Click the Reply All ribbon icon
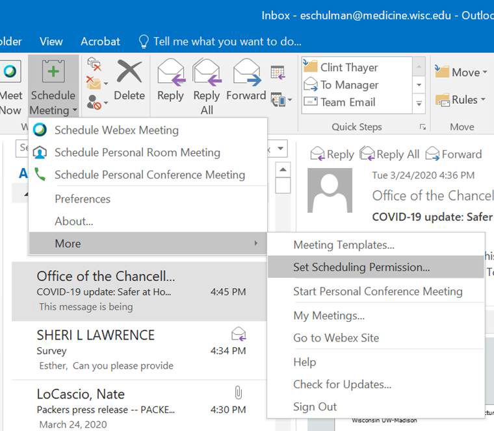494x431 pixels. click(x=207, y=73)
